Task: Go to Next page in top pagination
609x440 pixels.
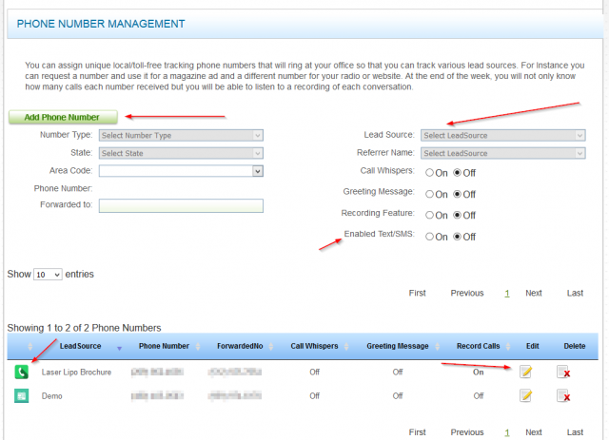Action: tap(534, 293)
